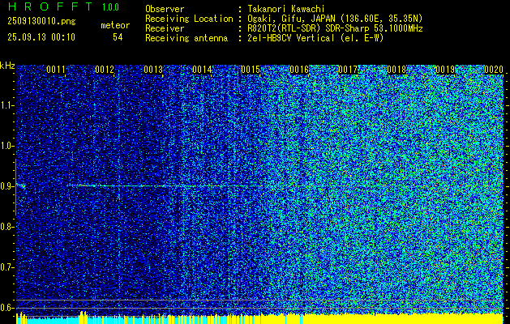Click the version number 1.0.0
The height and width of the screenshot is (324, 510).
click(x=110, y=7)
